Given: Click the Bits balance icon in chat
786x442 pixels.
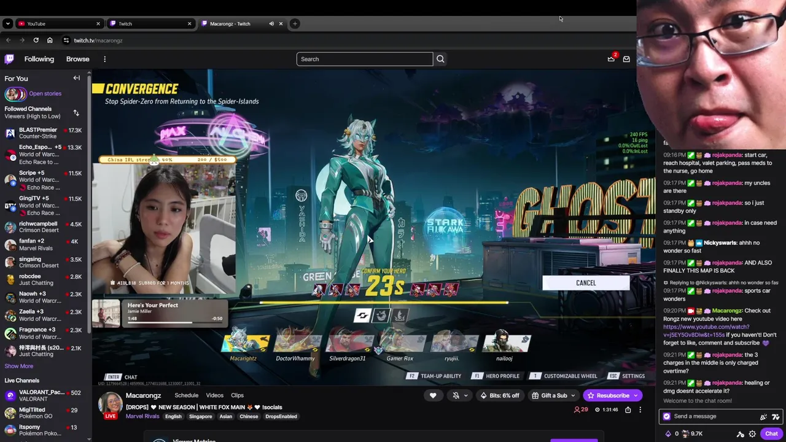Looking at the screenshot, I should 668,433.
